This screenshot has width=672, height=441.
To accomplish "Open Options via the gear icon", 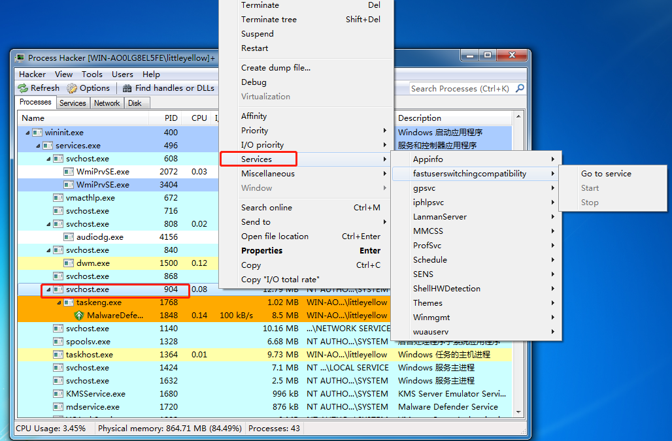I will [x=72, y=88].
